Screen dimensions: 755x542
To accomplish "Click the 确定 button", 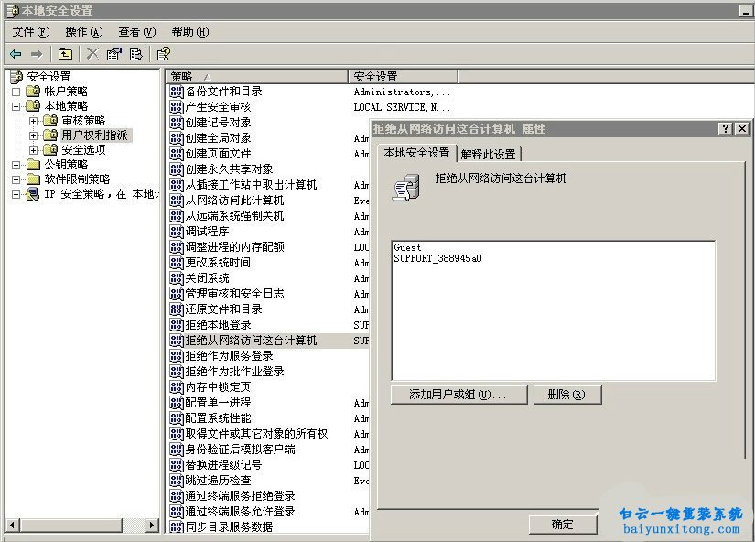I will pyautogui.click(x=562, y=525).
